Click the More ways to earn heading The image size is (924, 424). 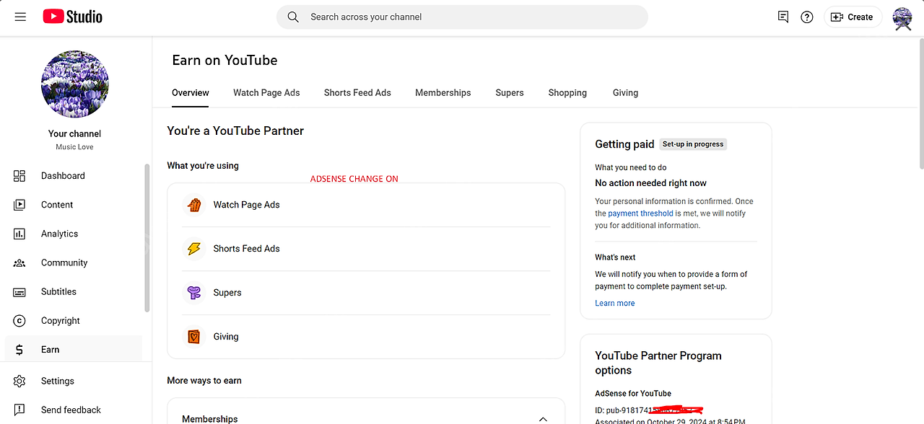[204, 381]
